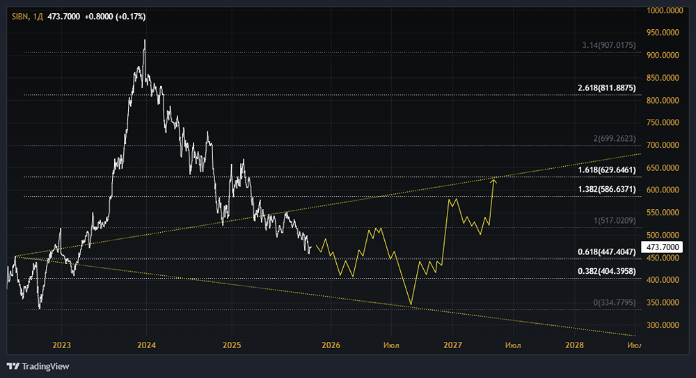The image size is (696, 378).
Task: Click the Fibonacci label 0.382(404.3958)
Action: [x=606, y=271]
